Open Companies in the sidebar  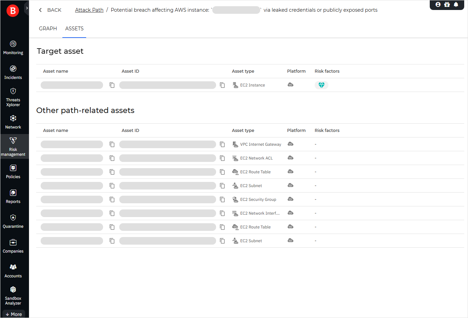[13, 246]
